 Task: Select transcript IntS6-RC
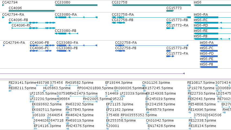coord(201,20)
